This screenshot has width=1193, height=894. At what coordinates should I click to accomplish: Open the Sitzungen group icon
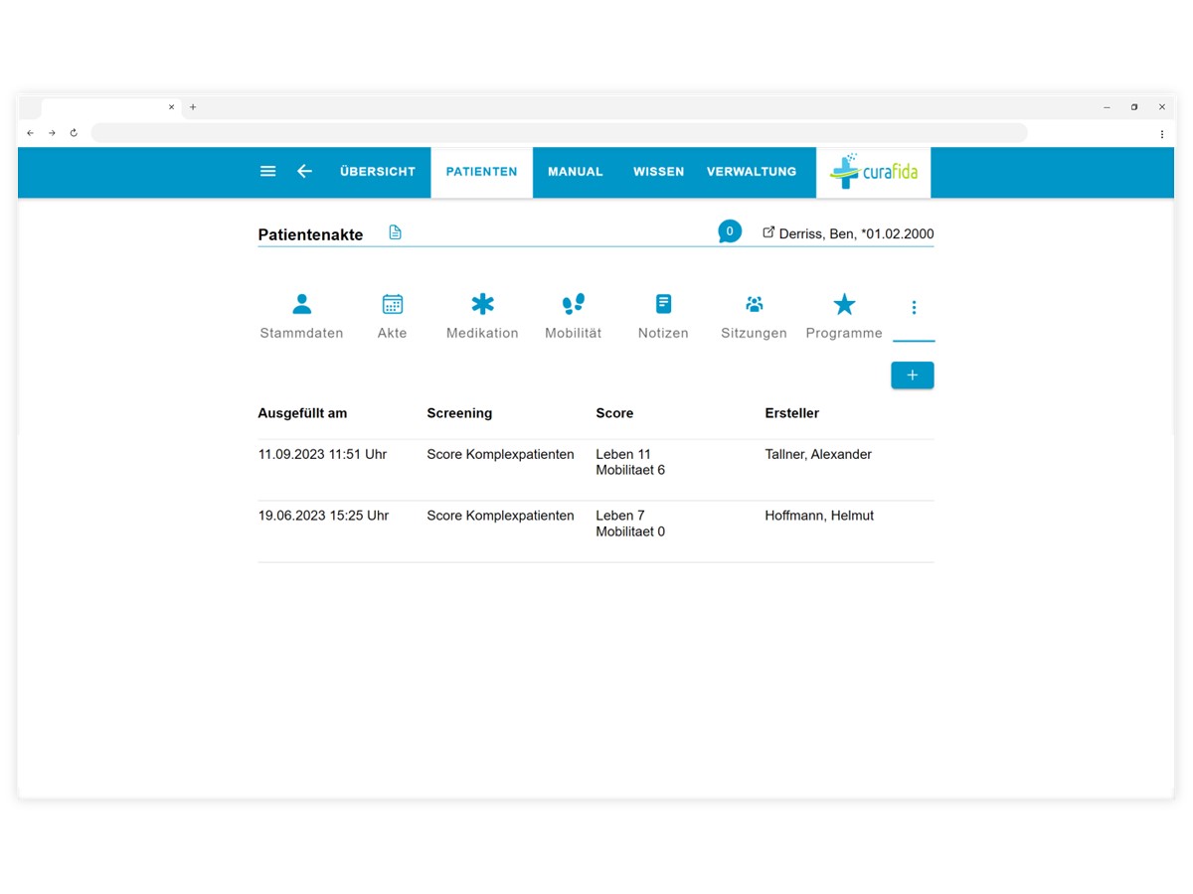[x=754, y=304]
